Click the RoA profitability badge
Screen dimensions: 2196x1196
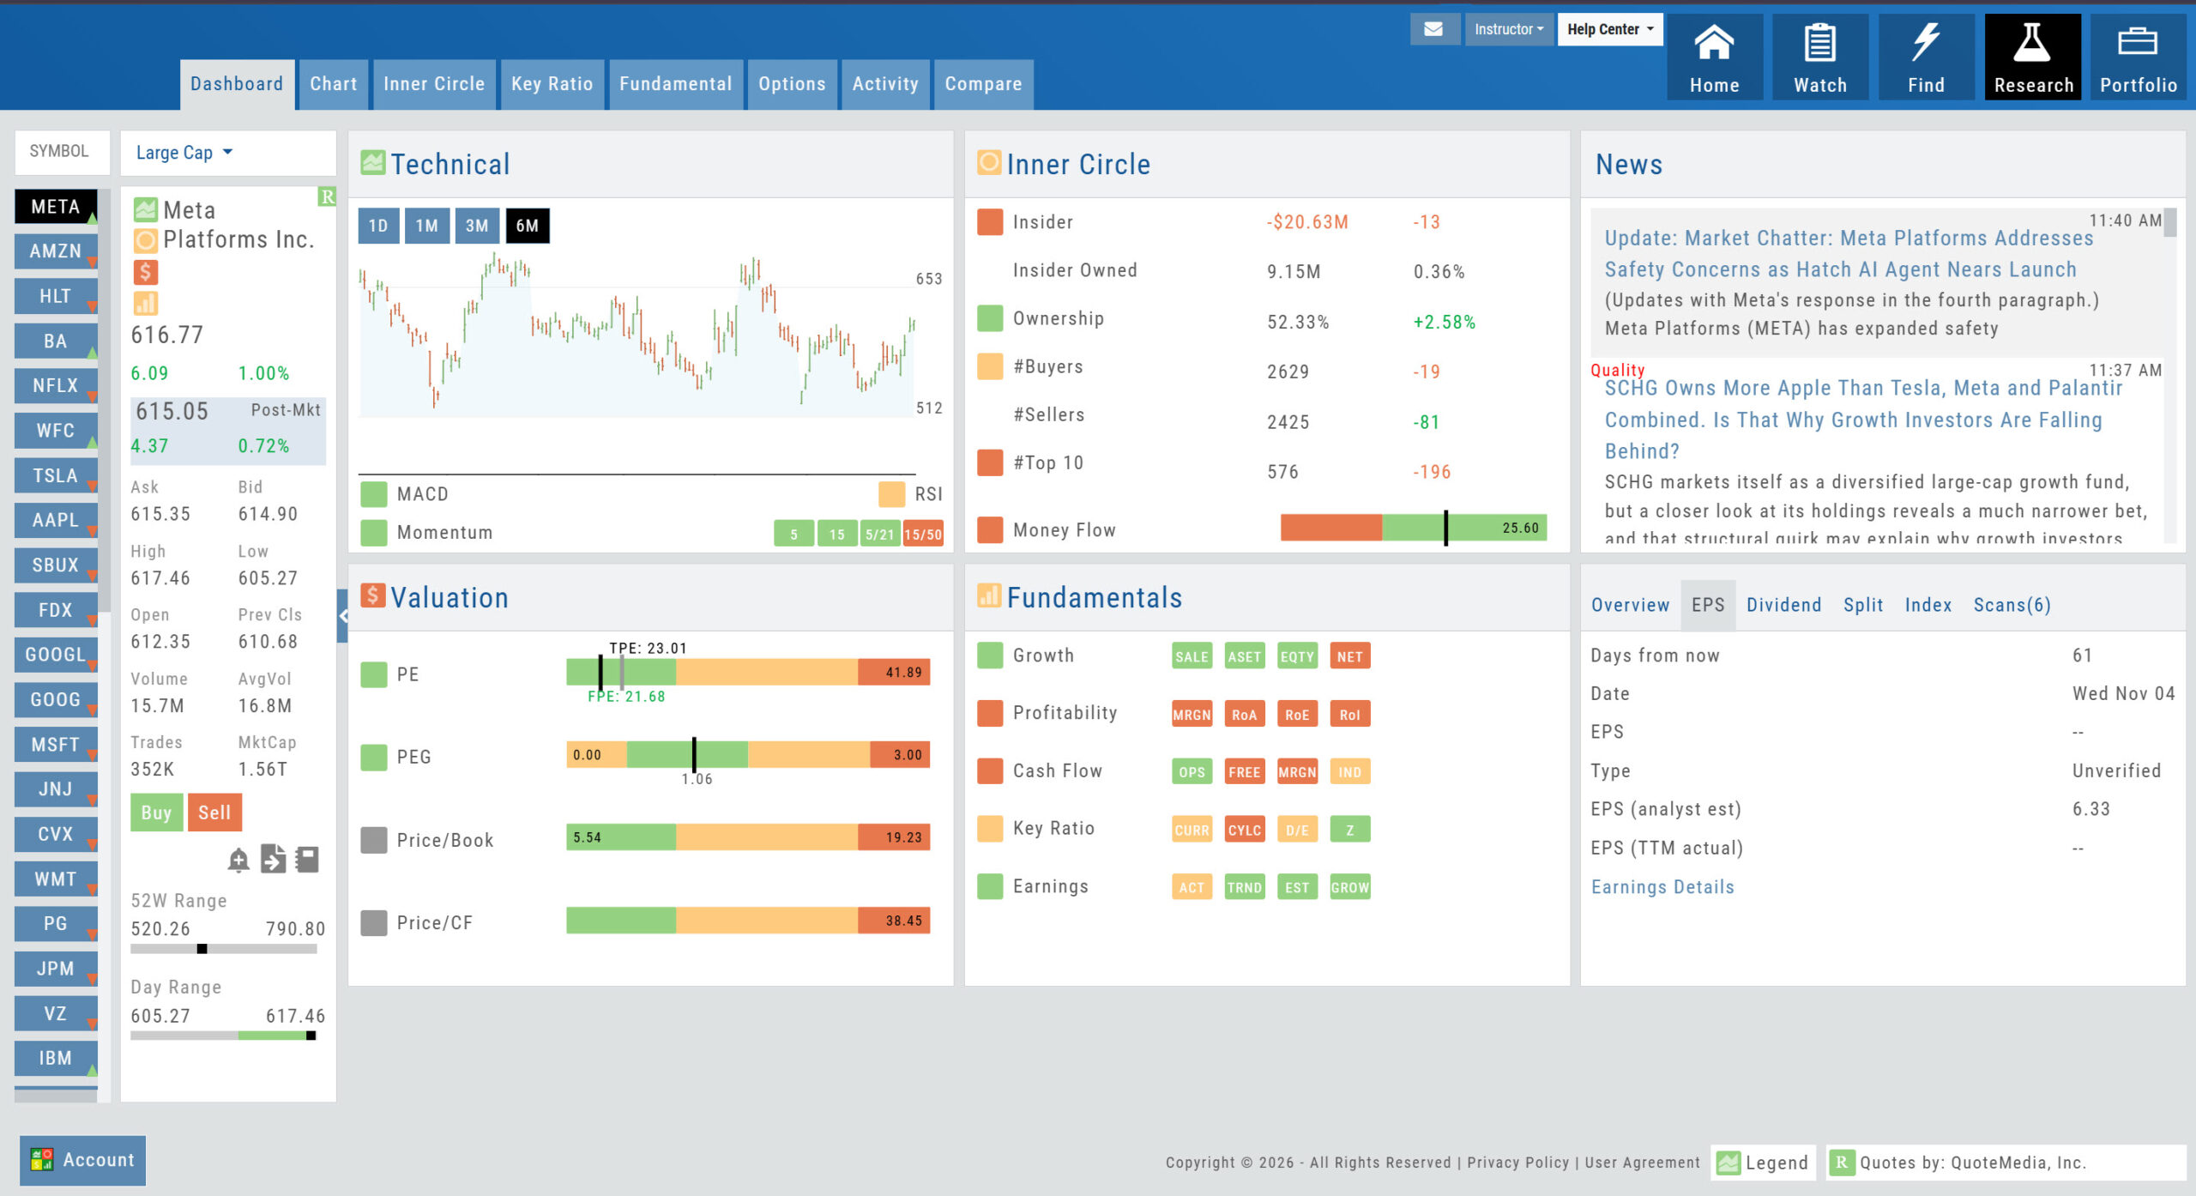pyautogui.click(x=1244, y=715)
